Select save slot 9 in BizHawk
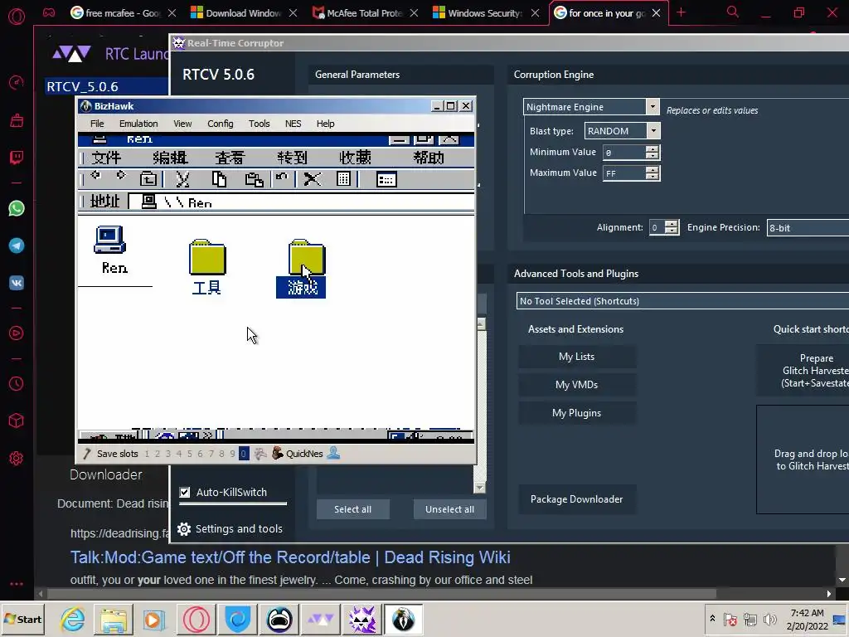The height and width of the screenshot is (637, 849). pyautogui.click(x=232, y=454)
